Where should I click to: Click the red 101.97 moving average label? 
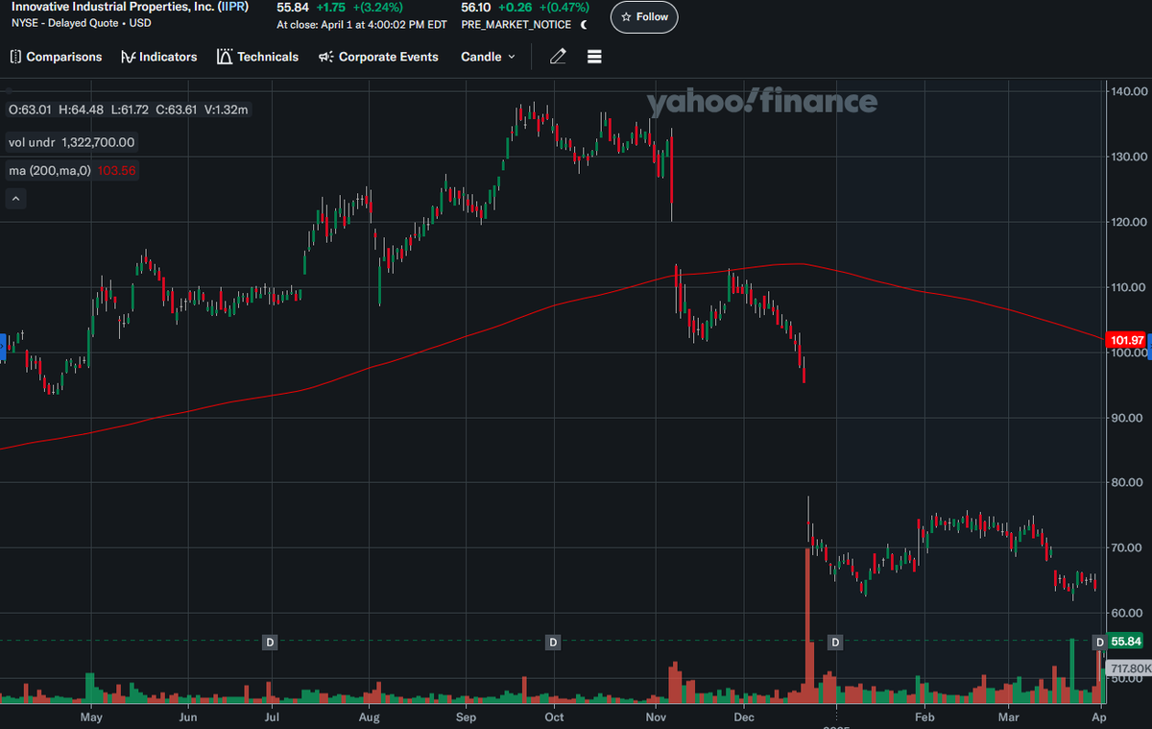coord(1126,340)
